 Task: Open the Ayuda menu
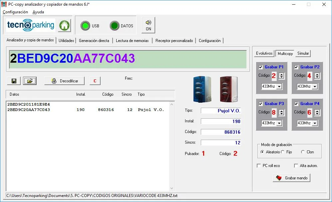point(38,12)
